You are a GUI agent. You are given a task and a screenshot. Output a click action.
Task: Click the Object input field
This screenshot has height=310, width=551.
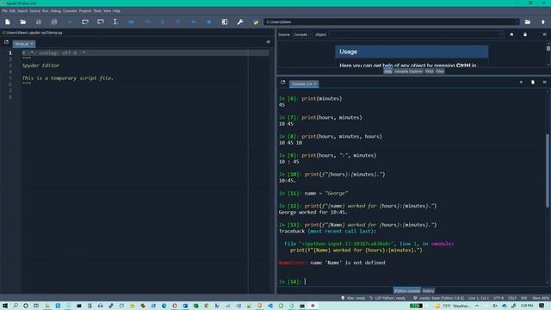417,34
